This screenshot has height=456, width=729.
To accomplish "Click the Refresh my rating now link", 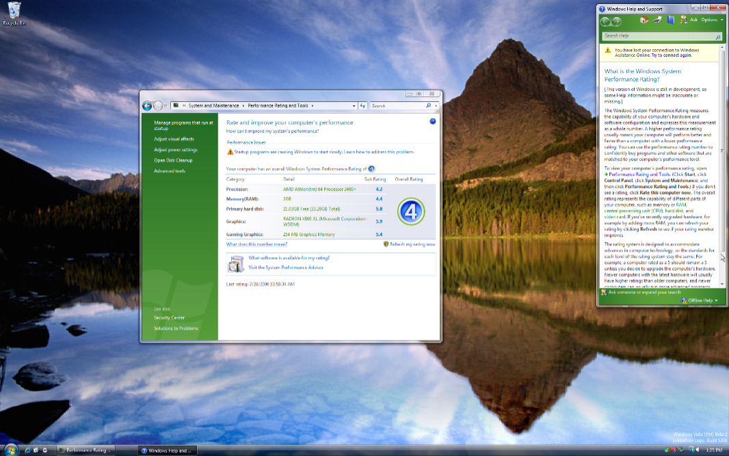I will (x=412, y=244).
